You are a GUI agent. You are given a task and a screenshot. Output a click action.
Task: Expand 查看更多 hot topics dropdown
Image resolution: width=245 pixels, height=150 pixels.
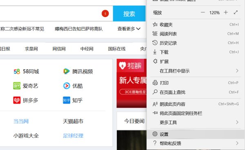click(x=129, y=29)
